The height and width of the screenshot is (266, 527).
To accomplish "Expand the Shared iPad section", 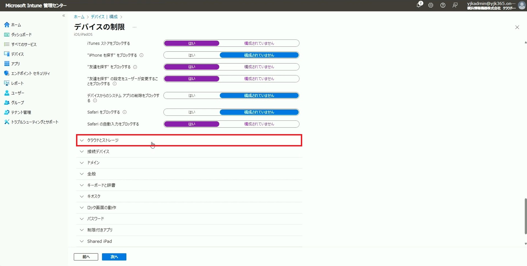I will pos(99,241).
